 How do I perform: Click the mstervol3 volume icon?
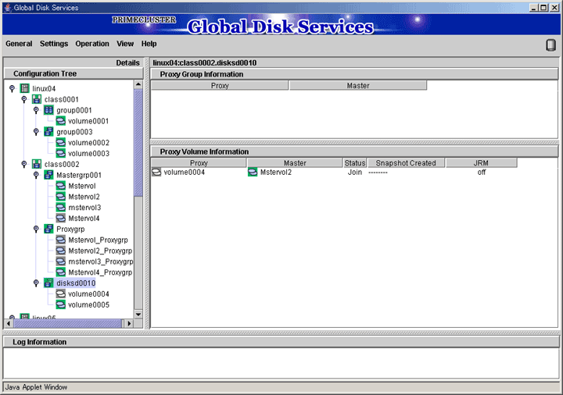(x=61, y=207)
